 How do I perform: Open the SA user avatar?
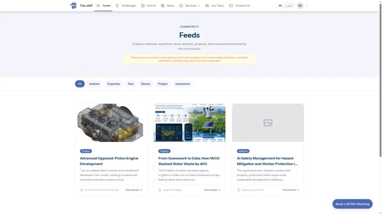point(300,6)
